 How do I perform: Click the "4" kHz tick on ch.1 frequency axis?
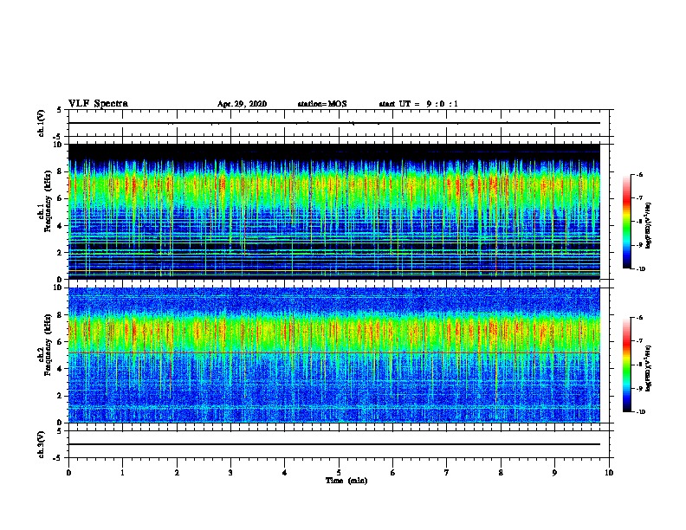(61, 226)
